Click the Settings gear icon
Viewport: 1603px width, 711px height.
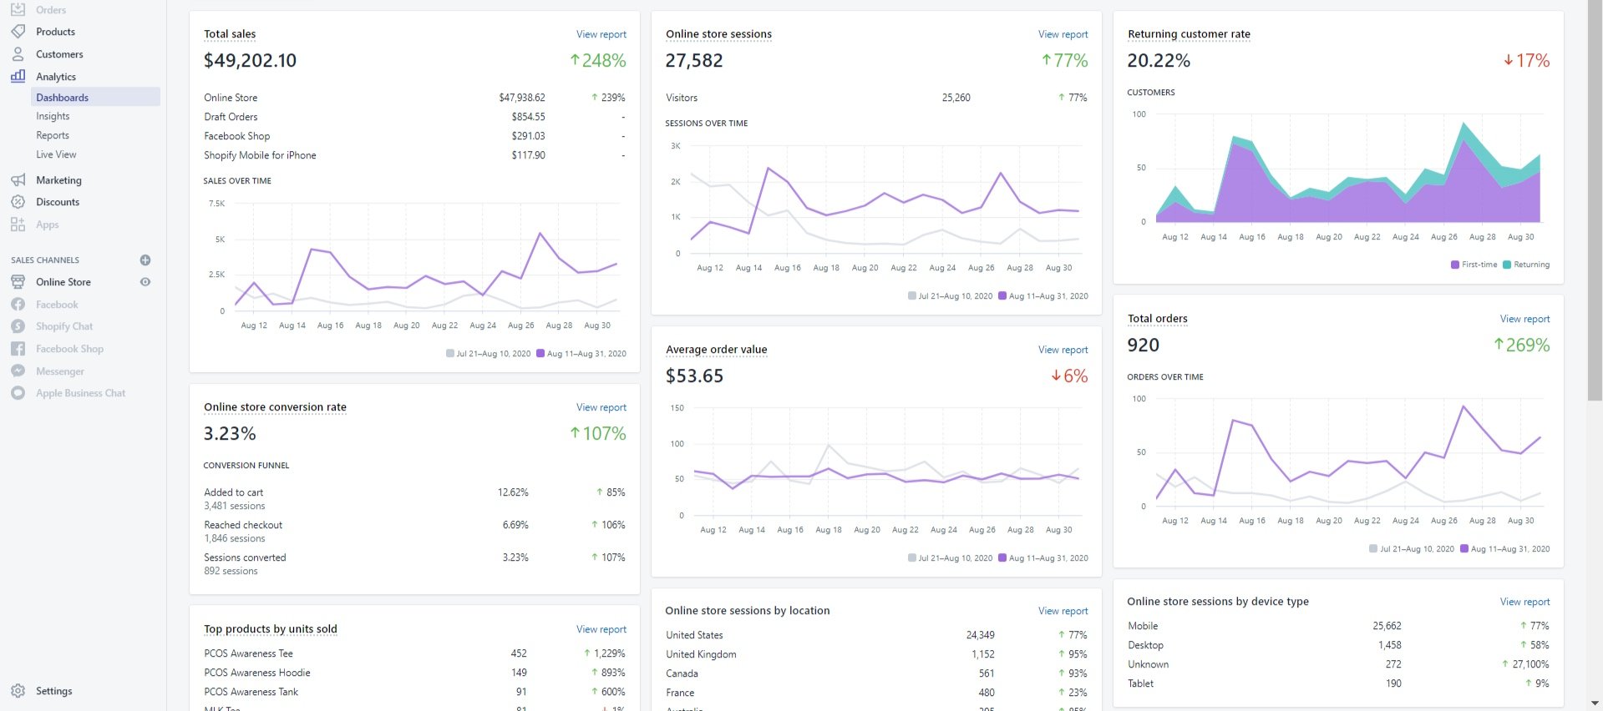[18, 691]
